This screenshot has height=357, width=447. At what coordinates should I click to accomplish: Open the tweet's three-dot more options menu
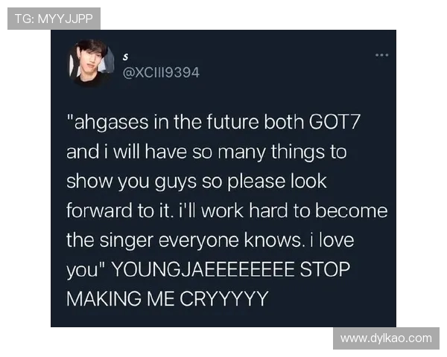pyautogui.click(x=381, y=55)
